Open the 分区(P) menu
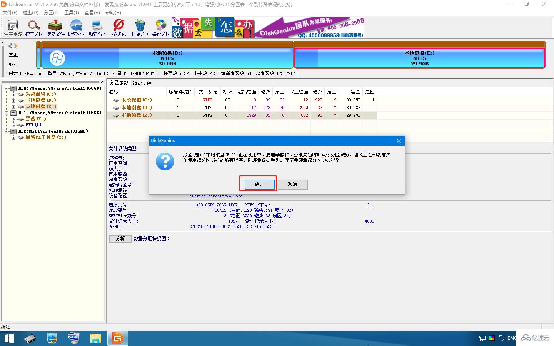Viewport: 554px width, 346px height. pyautogui.click(x=51, y=13)
